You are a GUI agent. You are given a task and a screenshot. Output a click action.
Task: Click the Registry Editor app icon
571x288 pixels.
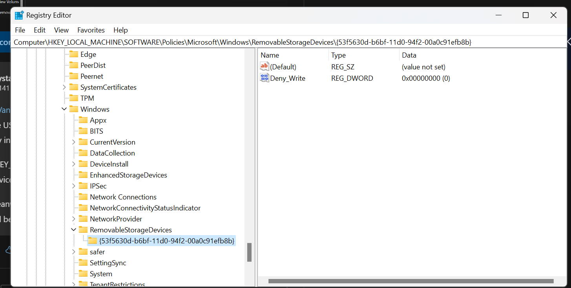tap(19, 15)
